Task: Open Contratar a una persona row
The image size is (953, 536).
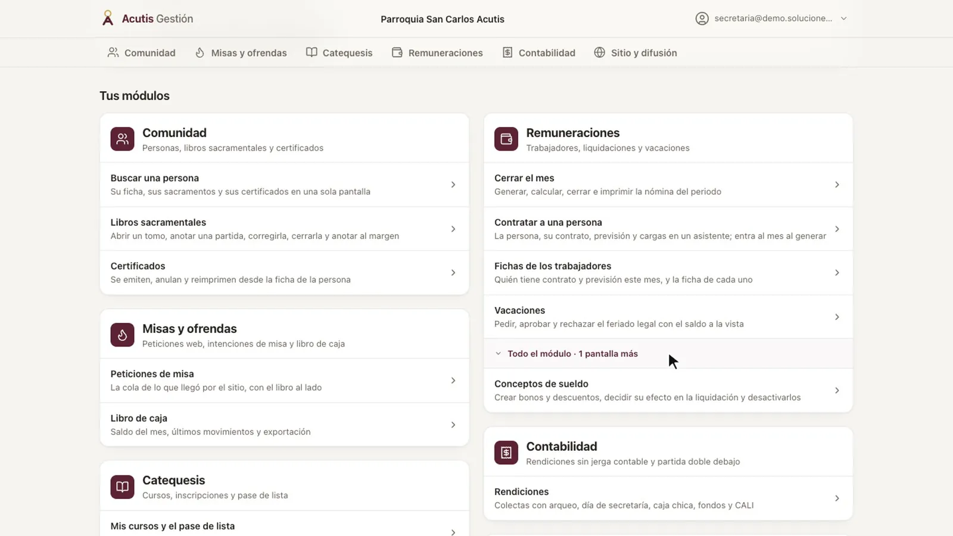Action: 668,229
